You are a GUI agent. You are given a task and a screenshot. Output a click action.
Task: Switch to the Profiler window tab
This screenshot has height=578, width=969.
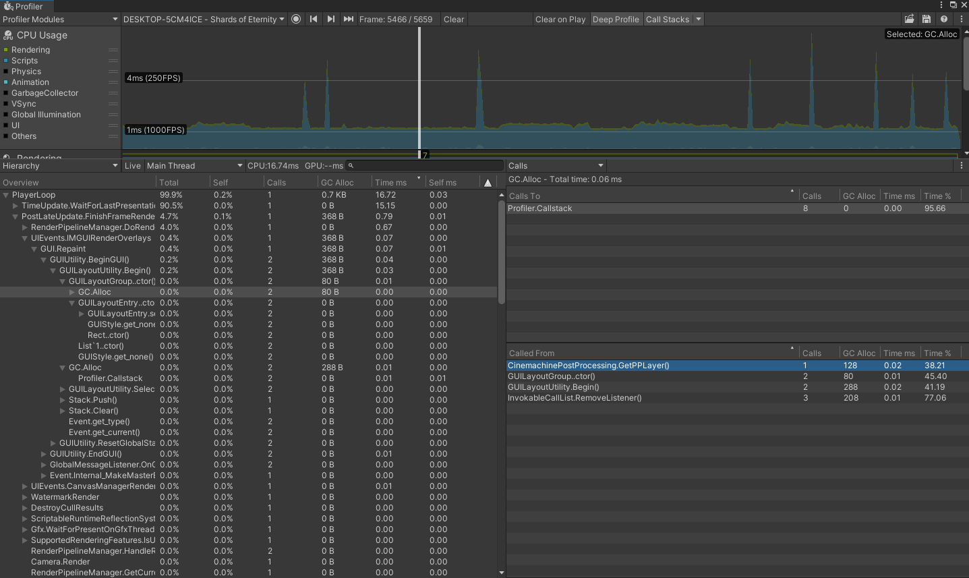(x=26, y=6)
